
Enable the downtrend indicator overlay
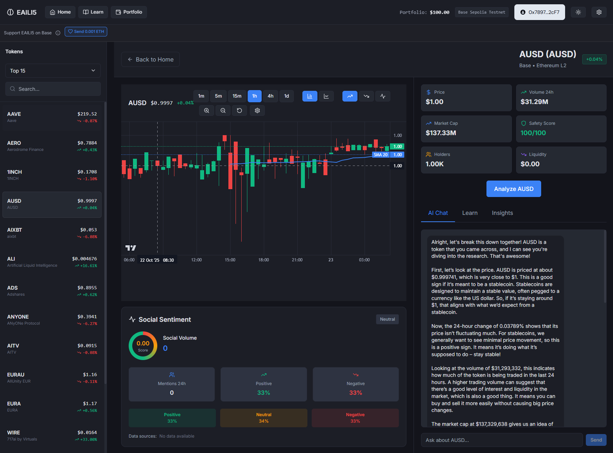pyautogui.click(x=366, y=96)
